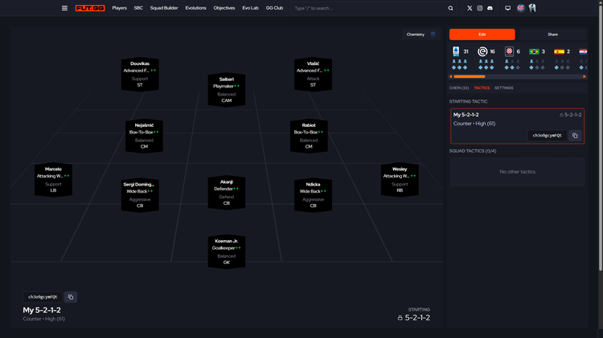Screen dimensions: 603x338
Task: Open the Discord link
Action: tap(490, 8)
